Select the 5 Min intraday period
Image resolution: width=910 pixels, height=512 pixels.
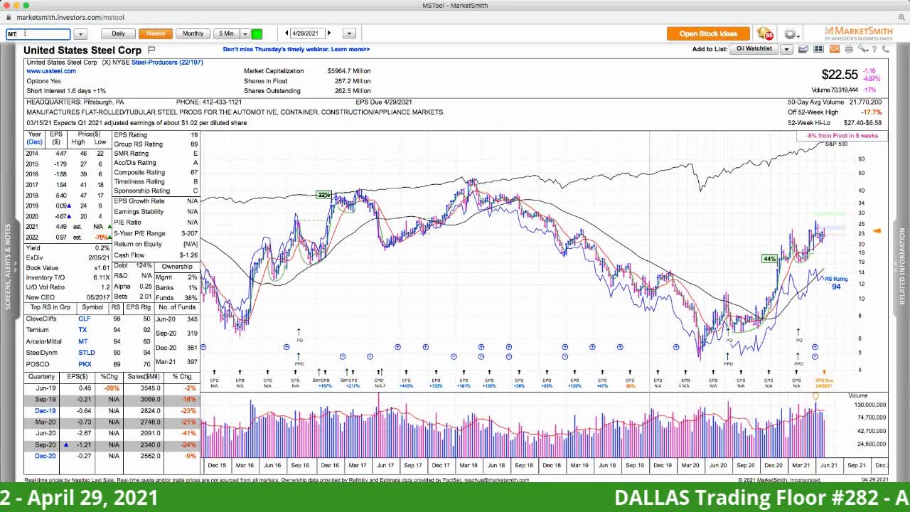tap(226, 33)
